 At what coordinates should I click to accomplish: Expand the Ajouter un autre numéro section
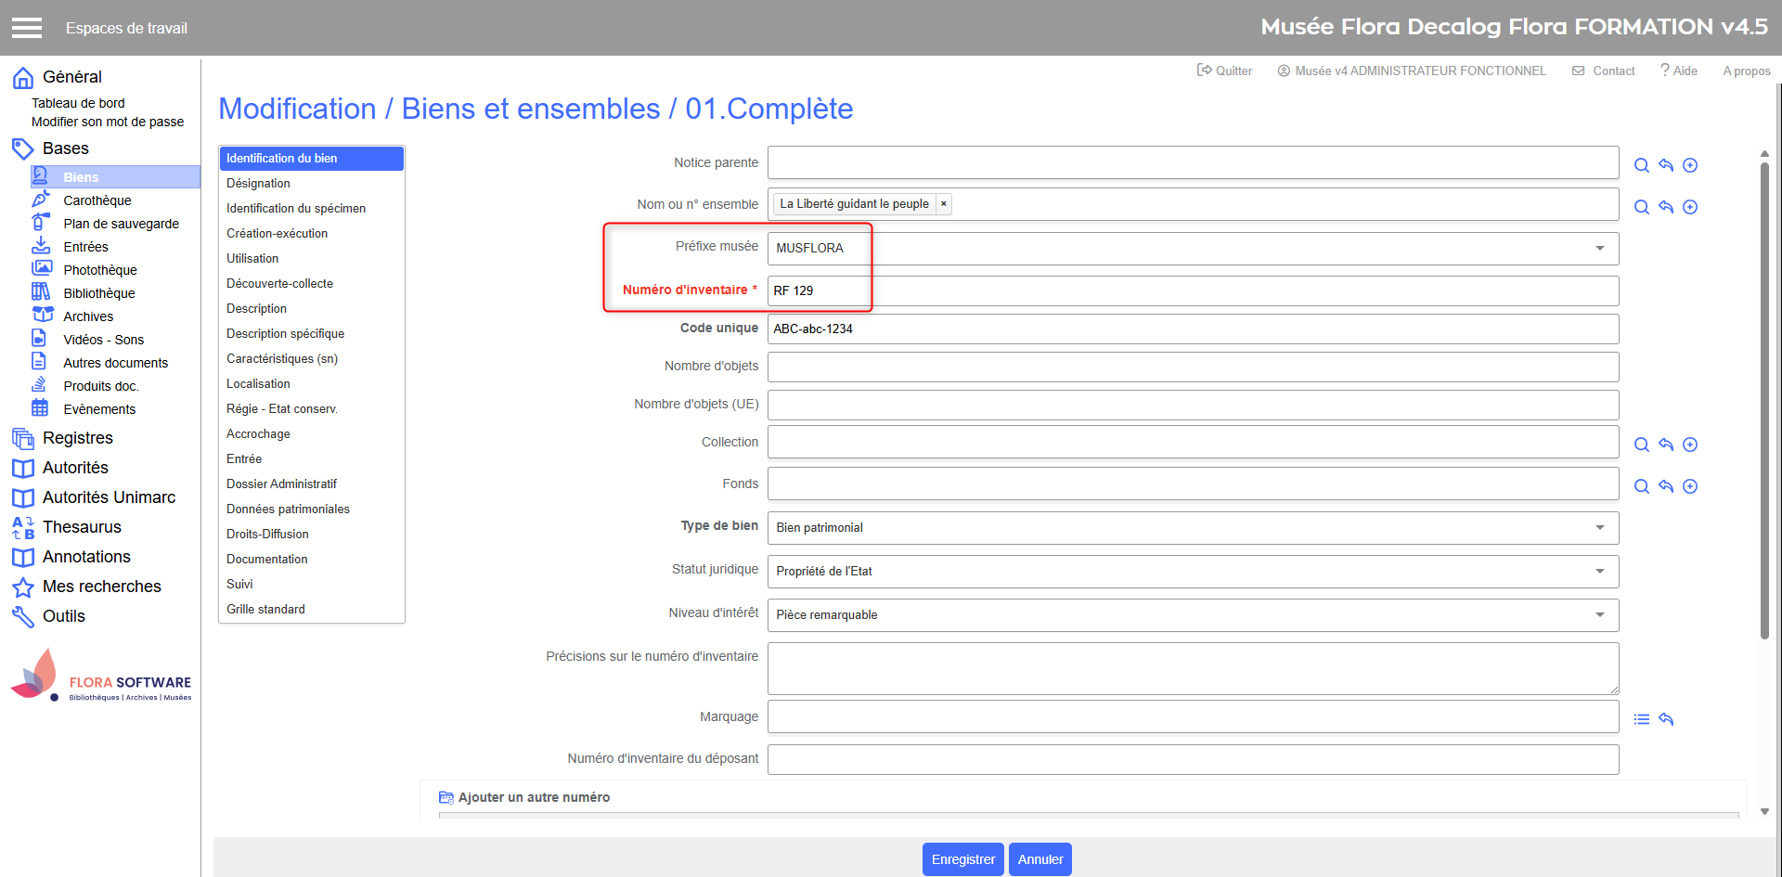point(534,797)
